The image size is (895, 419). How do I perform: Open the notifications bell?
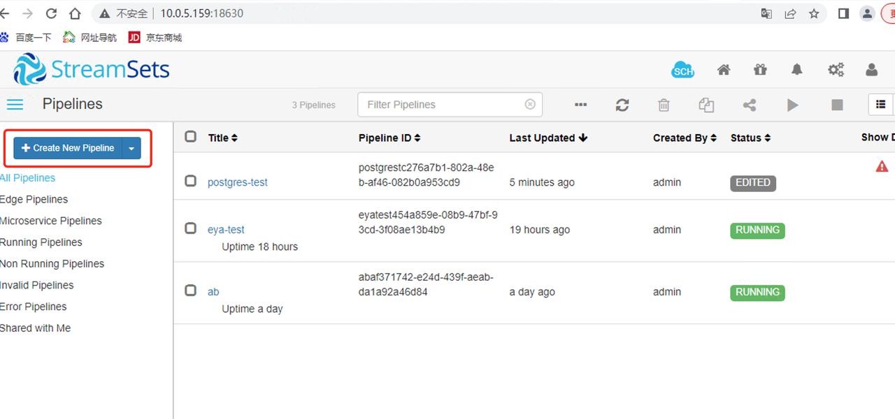(x=797, y=70)
